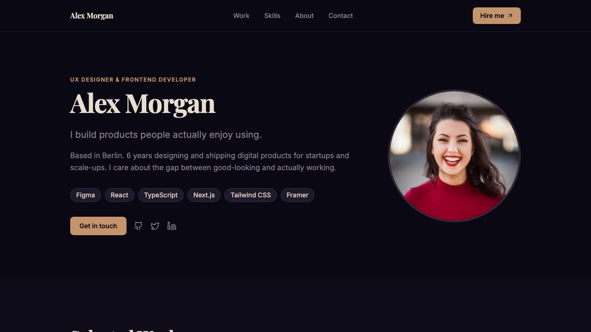591x332 pixels.
Task: Click the Hire me button
Action: pos(497,16)
